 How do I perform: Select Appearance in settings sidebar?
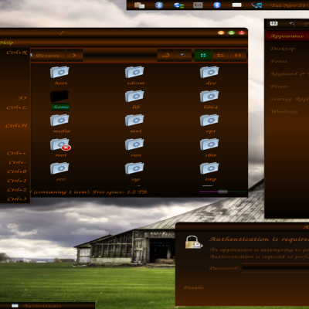[x=287, y=36]
